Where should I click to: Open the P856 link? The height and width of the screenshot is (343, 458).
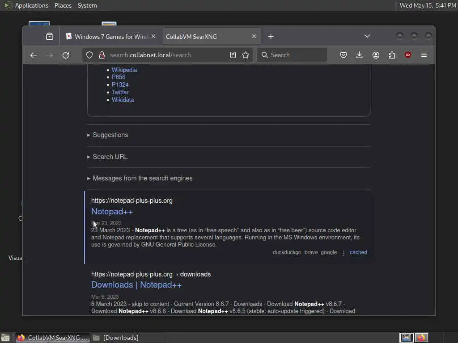pos(119,77)
